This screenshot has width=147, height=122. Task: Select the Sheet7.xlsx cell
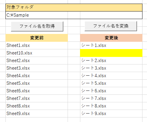click(x=37, y=98)
